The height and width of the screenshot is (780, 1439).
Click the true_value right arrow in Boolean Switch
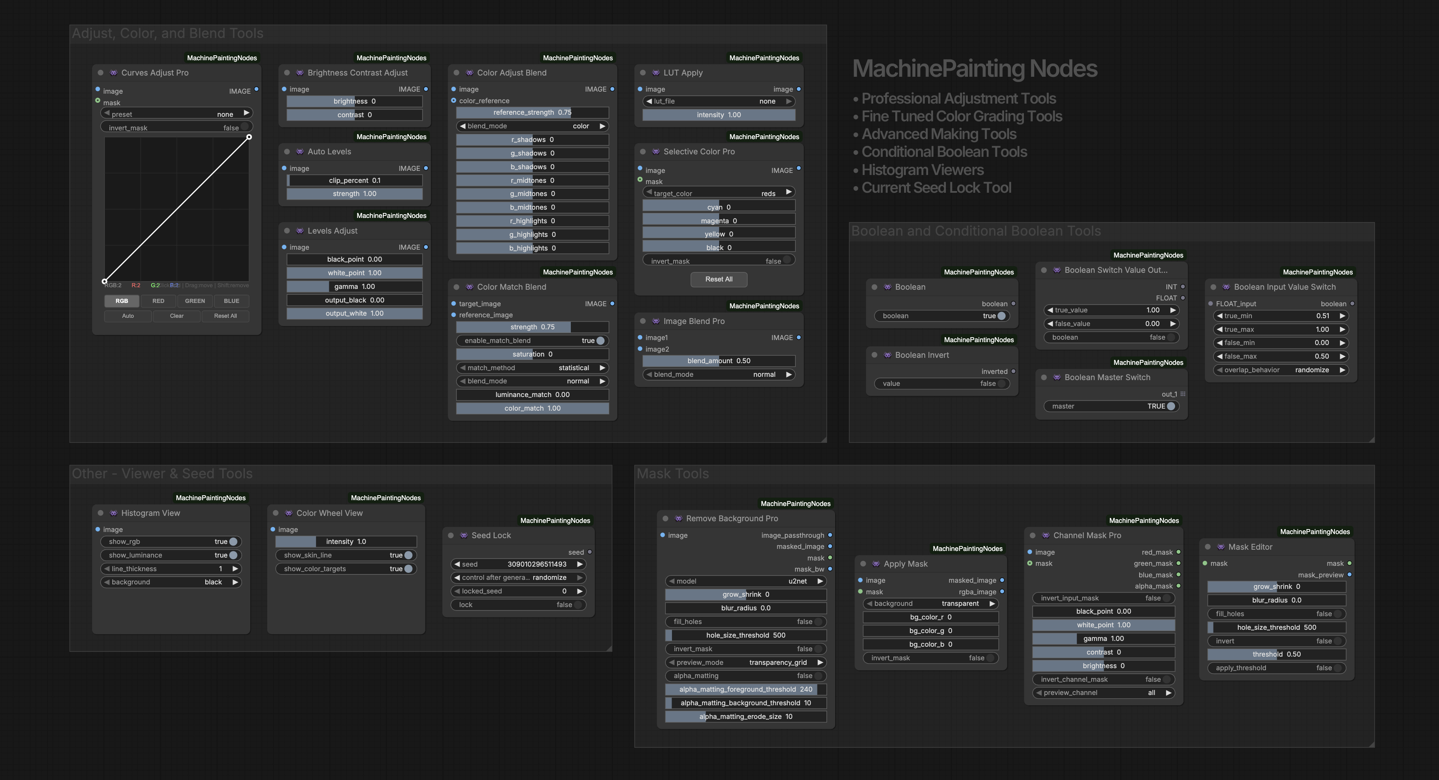point(1173,310)
